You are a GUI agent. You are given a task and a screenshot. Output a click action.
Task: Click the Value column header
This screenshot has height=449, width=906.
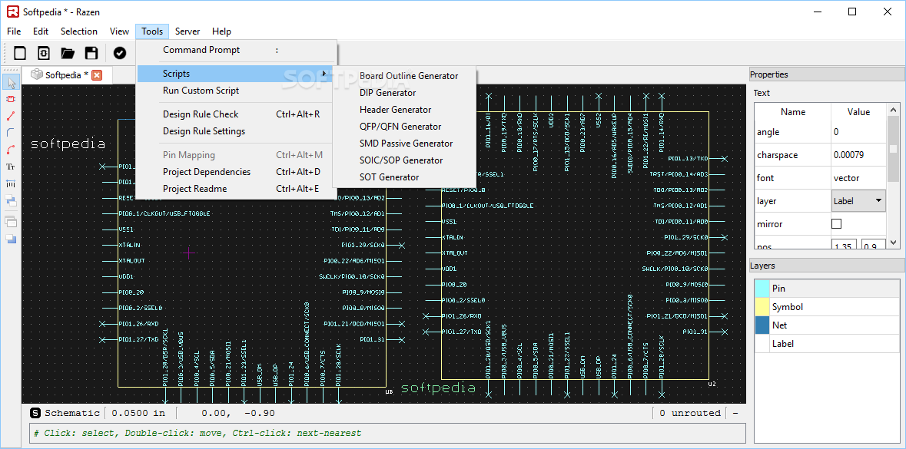[858, 112]
